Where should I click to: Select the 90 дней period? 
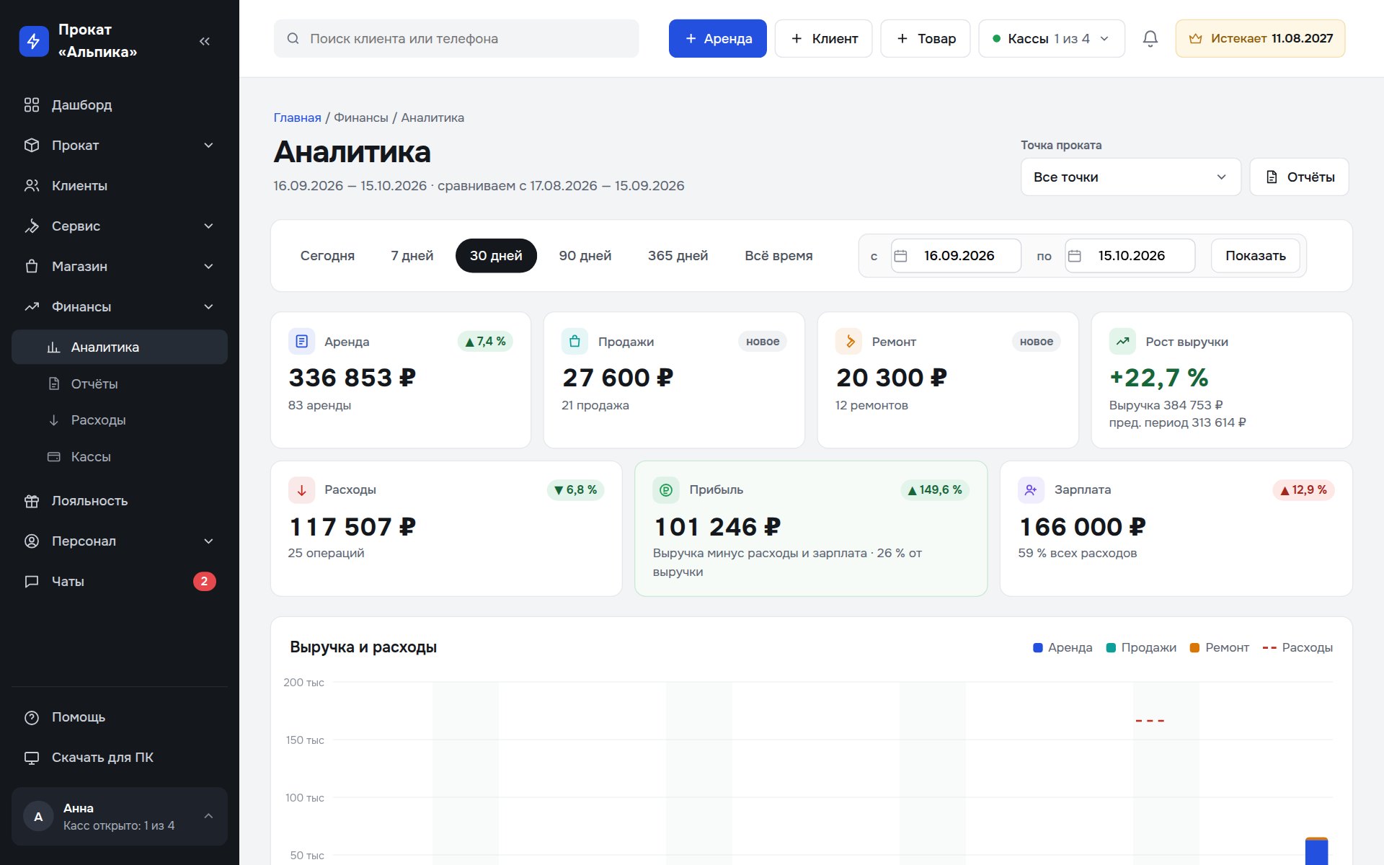[585, 256]
